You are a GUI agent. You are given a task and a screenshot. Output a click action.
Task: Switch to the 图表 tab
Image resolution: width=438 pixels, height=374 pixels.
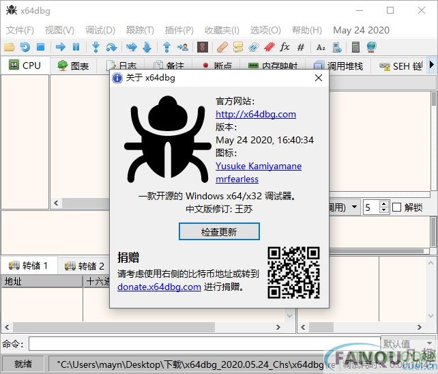tap(73, 66)
